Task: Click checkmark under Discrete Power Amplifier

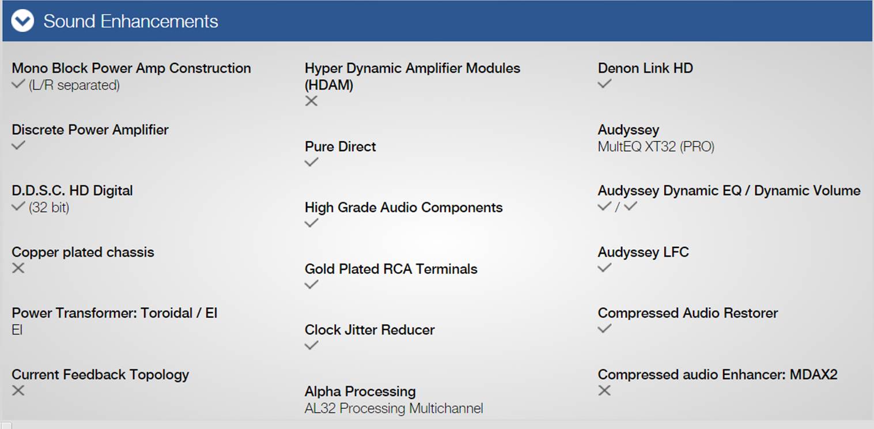Action: (18, 145)
